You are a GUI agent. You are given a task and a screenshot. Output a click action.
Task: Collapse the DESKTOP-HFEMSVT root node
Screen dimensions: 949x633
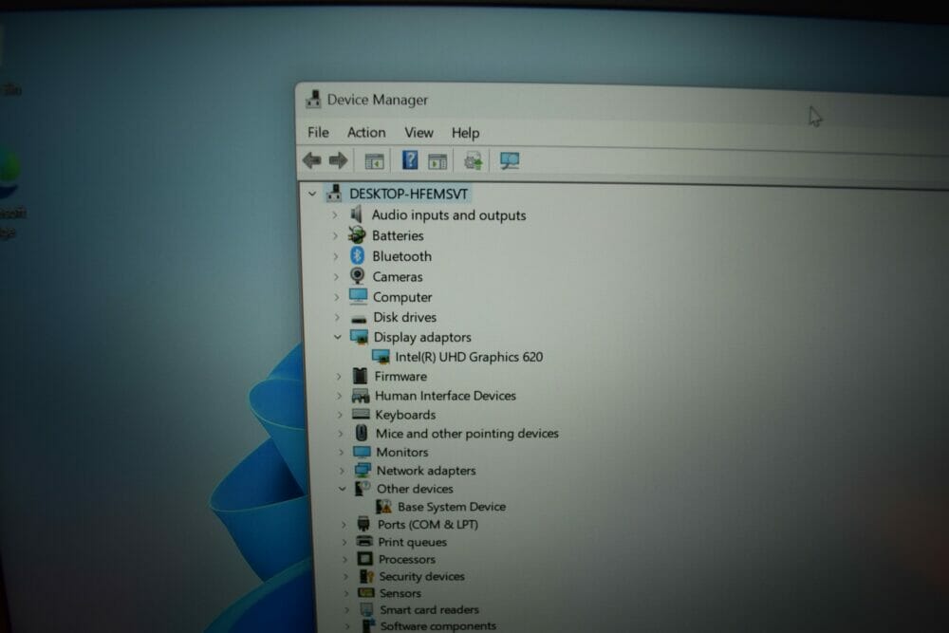312,194
